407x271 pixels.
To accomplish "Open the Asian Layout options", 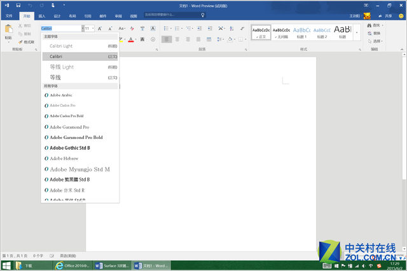I will tap(221, 29).
